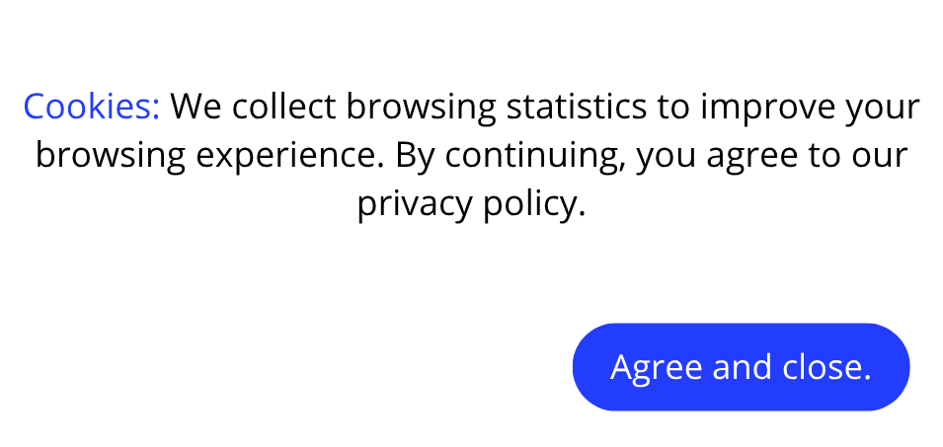Click the blue Cookies: label

click(x=92, y=107)
